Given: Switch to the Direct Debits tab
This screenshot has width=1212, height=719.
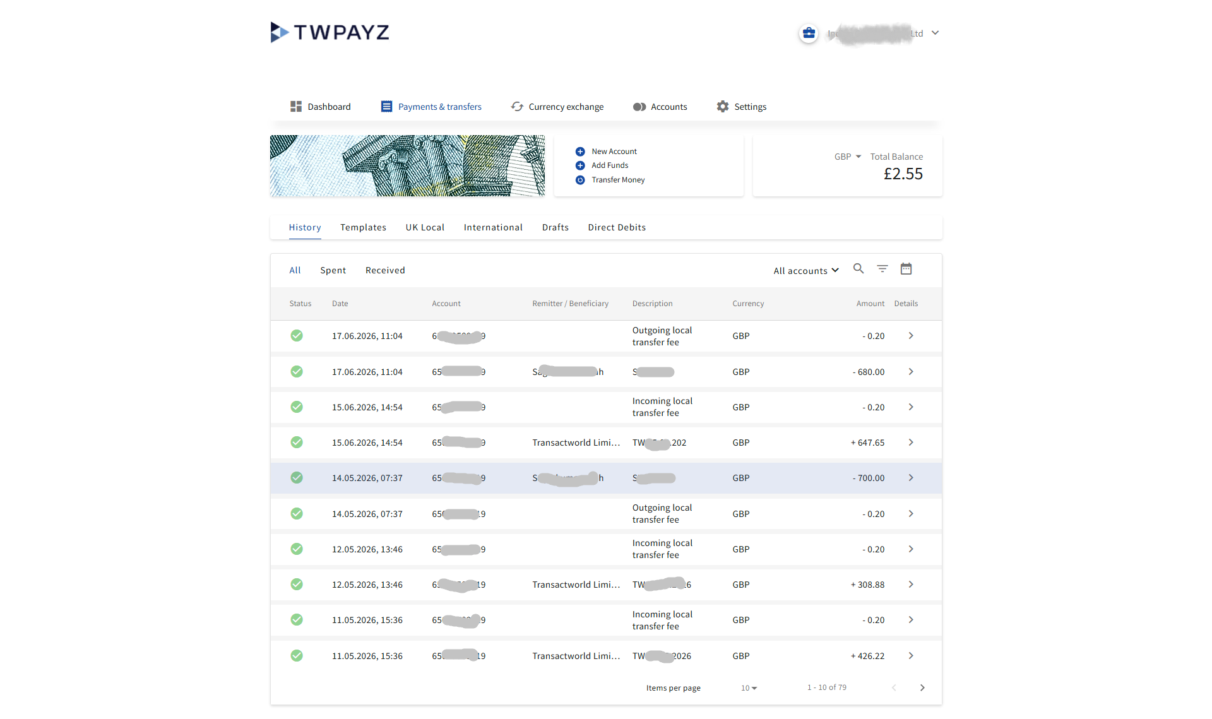Looking at the screenshot, I should point(617,227).
